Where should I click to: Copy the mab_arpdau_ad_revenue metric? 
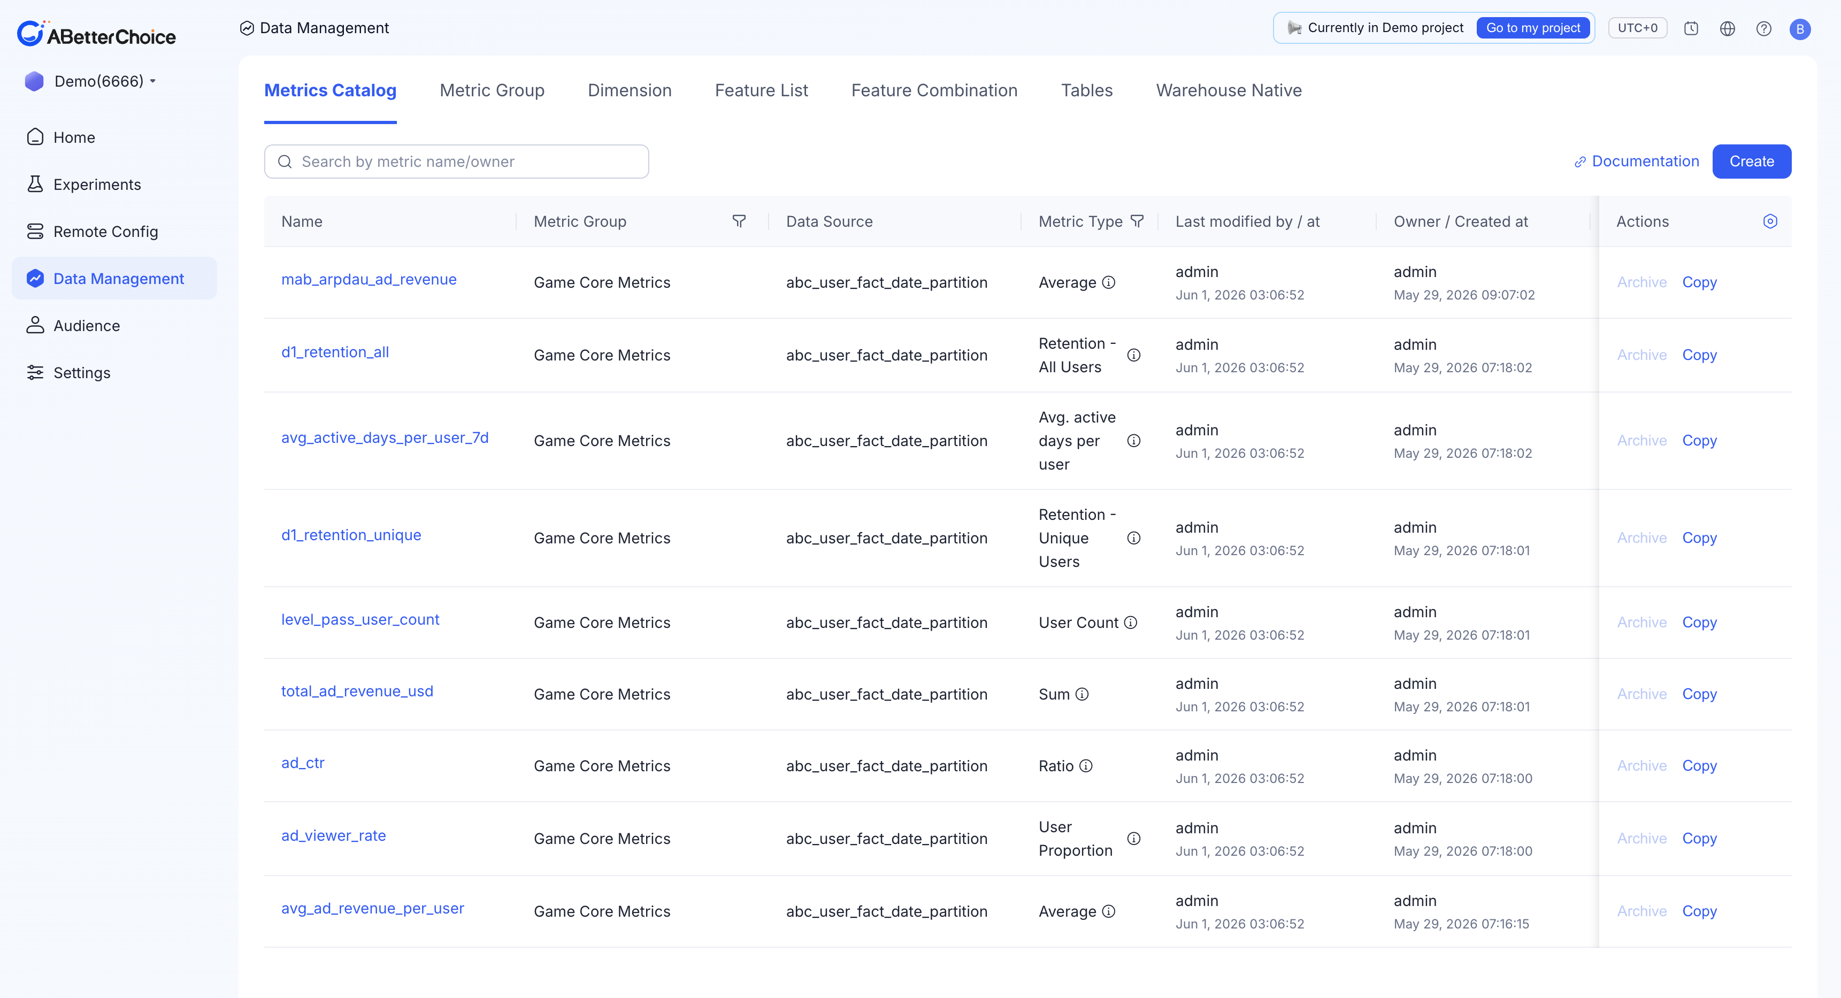[1699, 282]
